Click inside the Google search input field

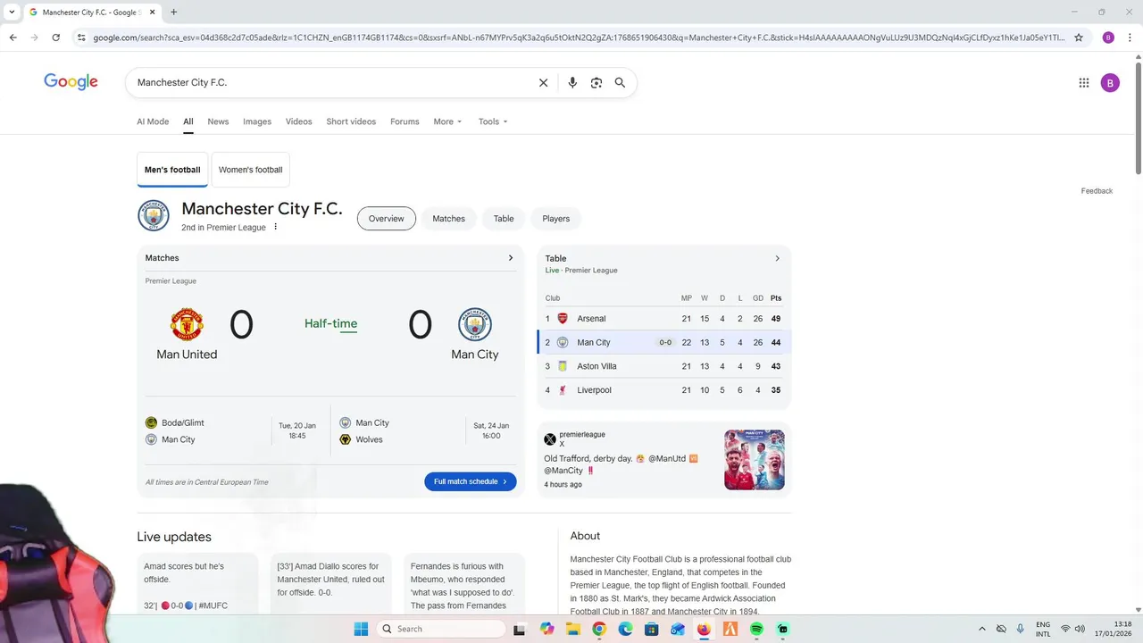click(x=330, y=82)
